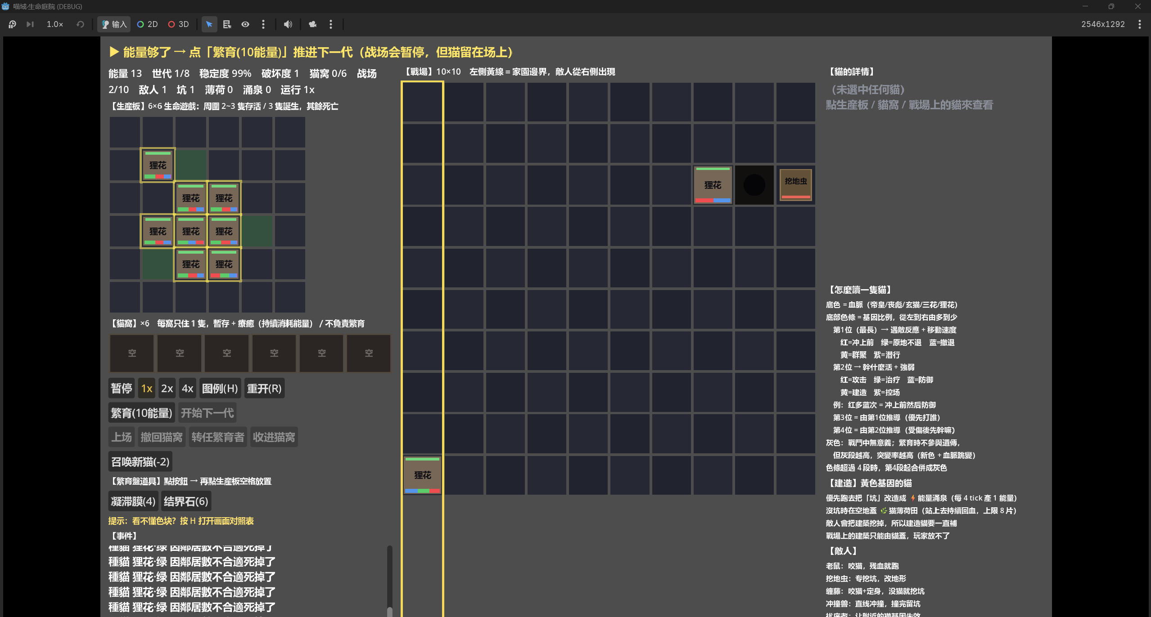Click 繁育(10能量) breed button
This screenshot has height=617, width=1151.
coord(142,413)
